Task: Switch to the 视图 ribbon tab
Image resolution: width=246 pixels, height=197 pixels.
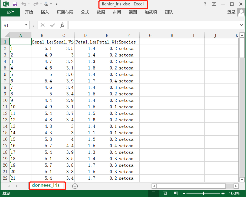Action: tap(133, 12)
